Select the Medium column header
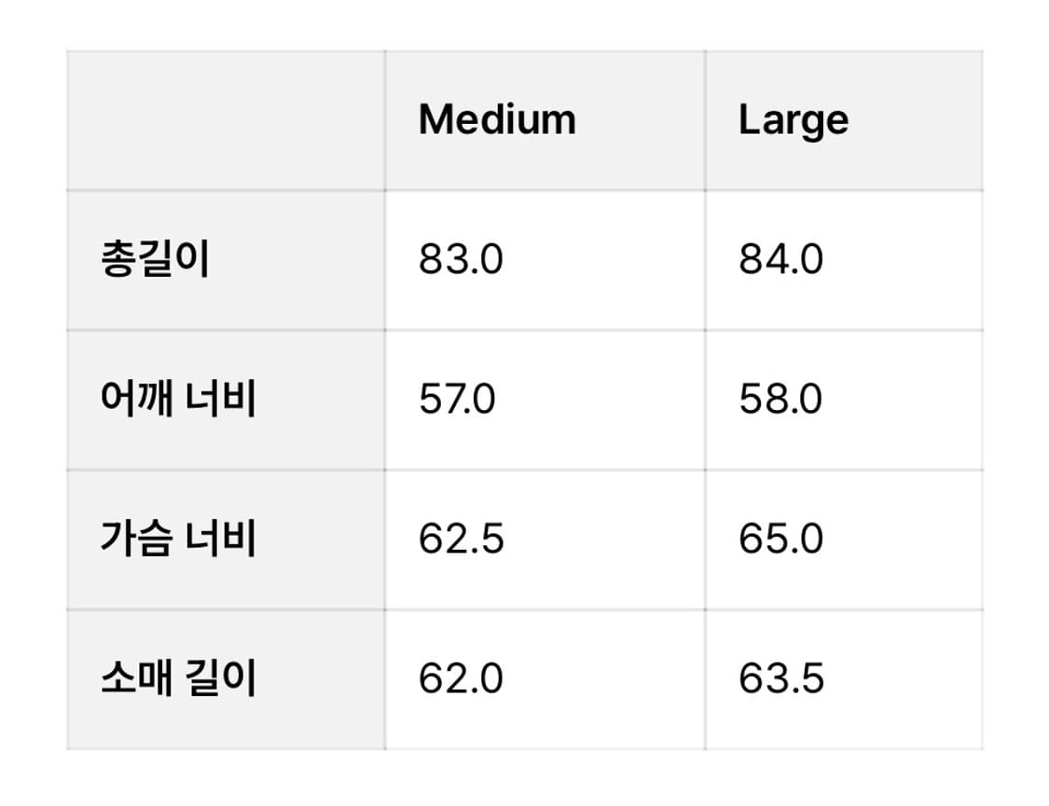Viewport: 1049px width, 806px height. [545, 120]
